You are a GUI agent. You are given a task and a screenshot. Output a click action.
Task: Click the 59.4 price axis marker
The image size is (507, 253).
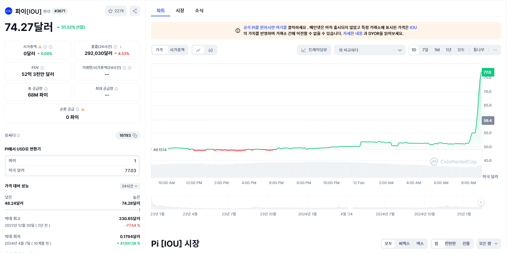click(x=488, y=121)
